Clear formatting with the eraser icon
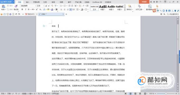Screen dimensions: 180x95 click(52, 6)
